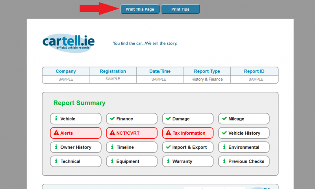Select the SAMPLE value under Report ID
This screenshot has height=189, width=315.
[x=256, y=79]
